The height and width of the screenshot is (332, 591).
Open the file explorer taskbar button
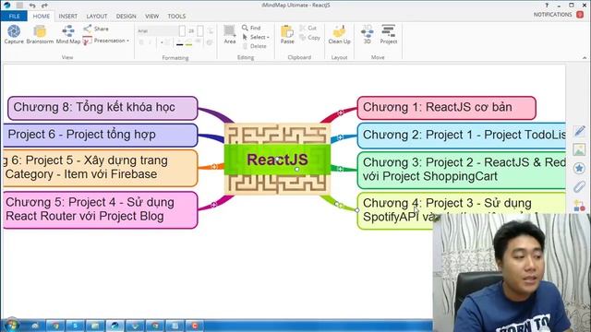[95, 326]
